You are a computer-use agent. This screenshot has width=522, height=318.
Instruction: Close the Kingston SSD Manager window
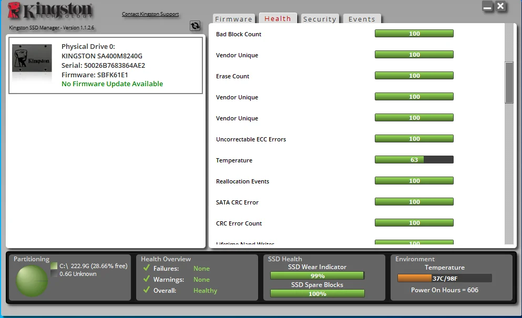tap(500, 6)
